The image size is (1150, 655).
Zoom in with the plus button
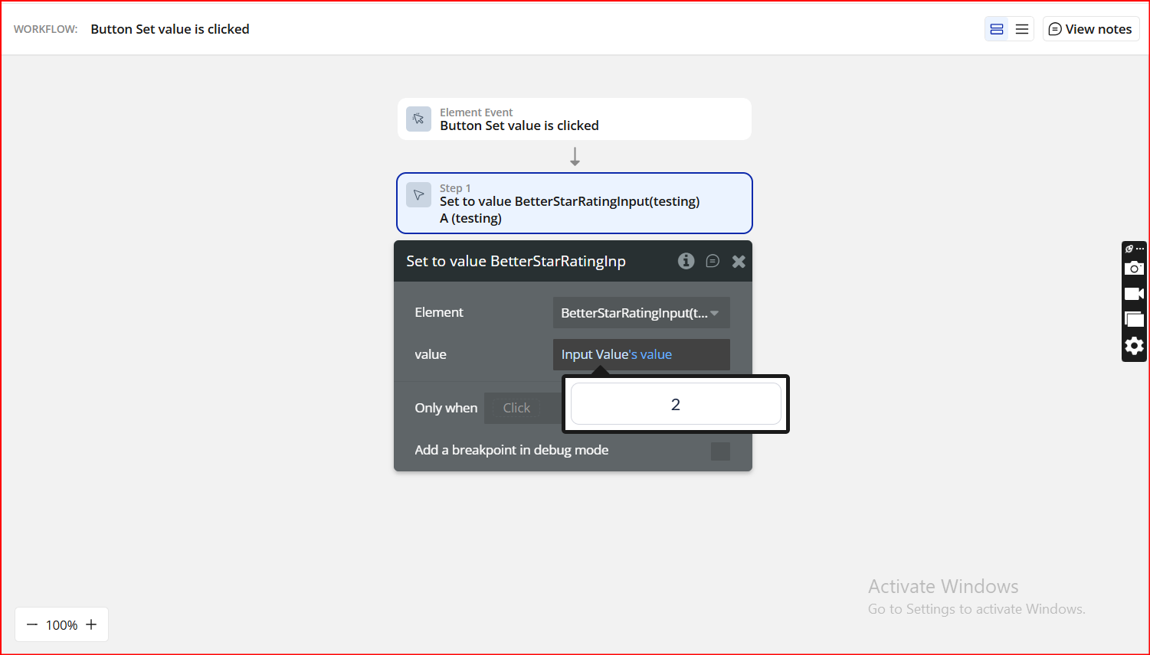91,624
